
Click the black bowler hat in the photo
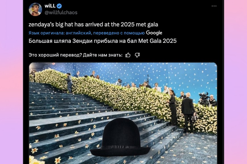[x=120, y=137]
